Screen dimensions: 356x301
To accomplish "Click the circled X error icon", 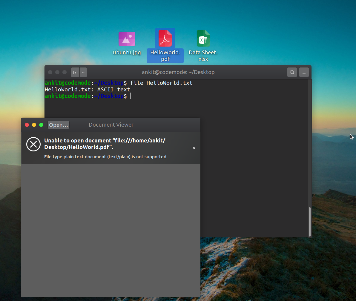I will (33, 145).
